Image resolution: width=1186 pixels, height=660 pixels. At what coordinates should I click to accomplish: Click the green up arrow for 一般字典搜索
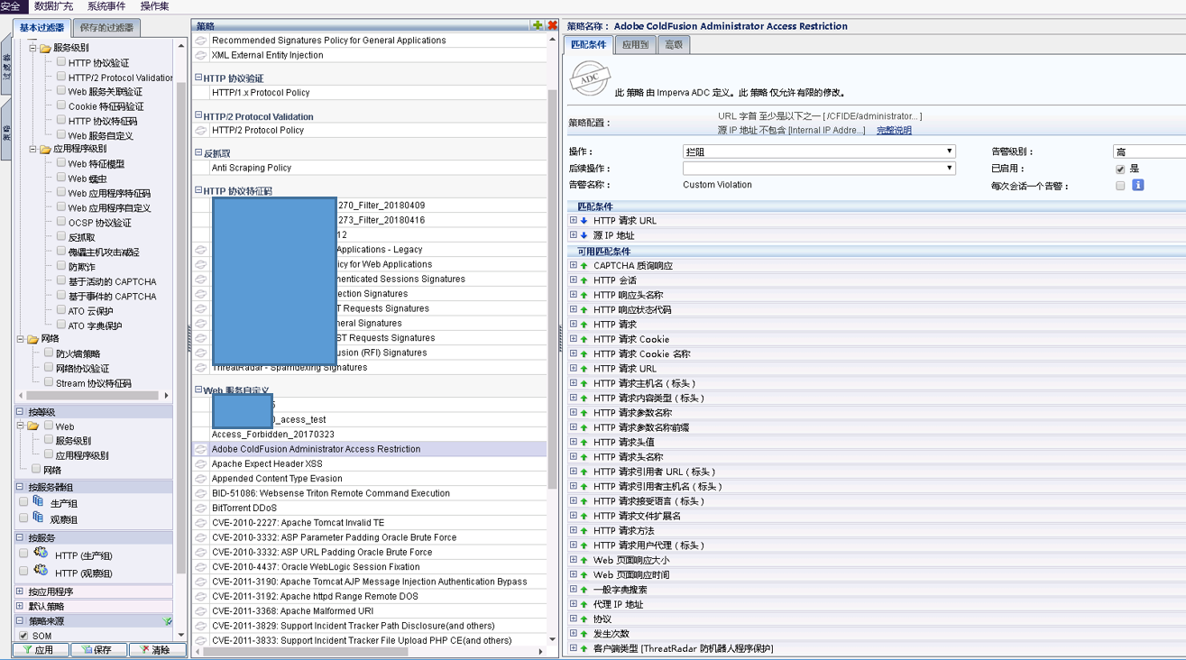(x=584, y=590)
